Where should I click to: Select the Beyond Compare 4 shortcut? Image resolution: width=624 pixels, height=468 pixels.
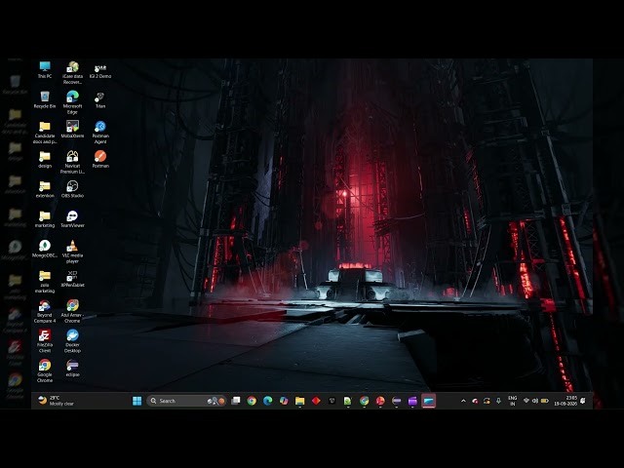[45, 312]
